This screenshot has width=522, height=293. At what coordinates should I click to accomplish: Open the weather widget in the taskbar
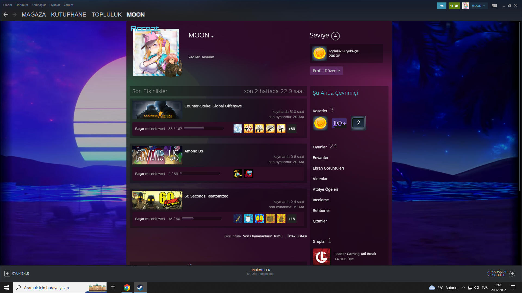point(443,288)
